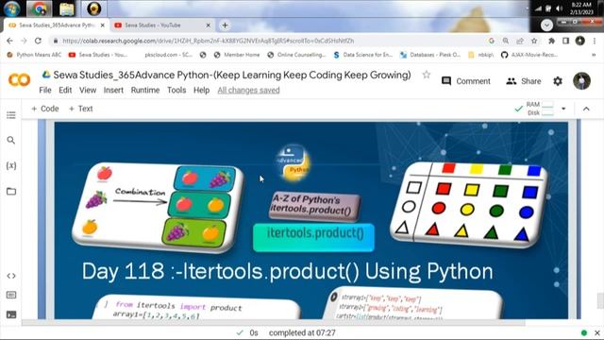Image resolution: width=604 pixels, height=340 pixels.
Task: Add a new Text cell
Action: pyautogui.click(x=80, y=109)
